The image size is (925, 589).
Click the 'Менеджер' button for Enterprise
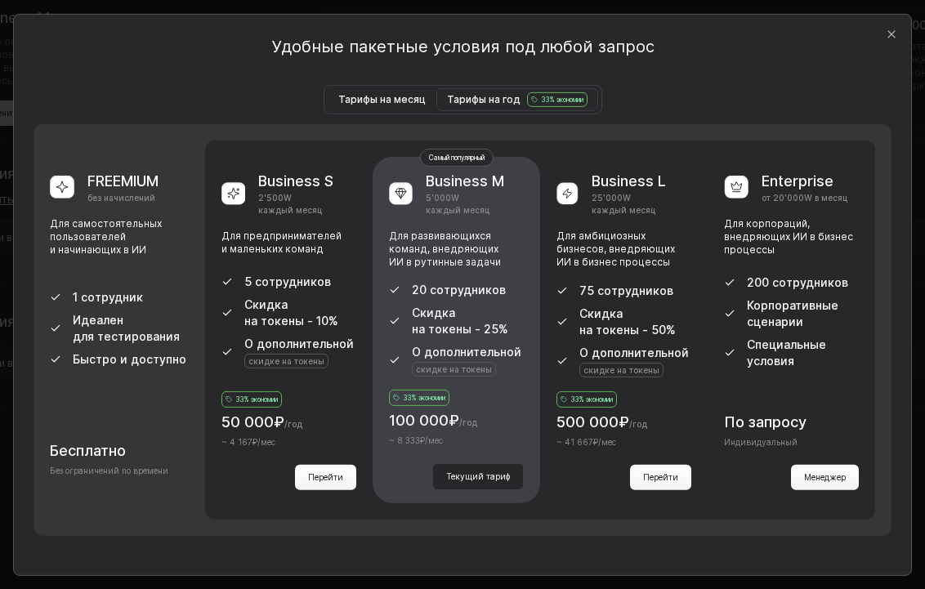[x=824, y=477]
